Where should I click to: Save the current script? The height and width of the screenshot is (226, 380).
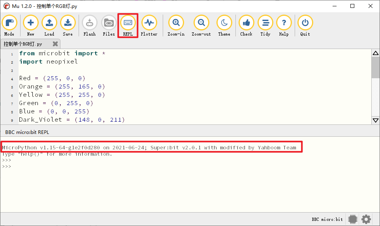tap(68, 25)
